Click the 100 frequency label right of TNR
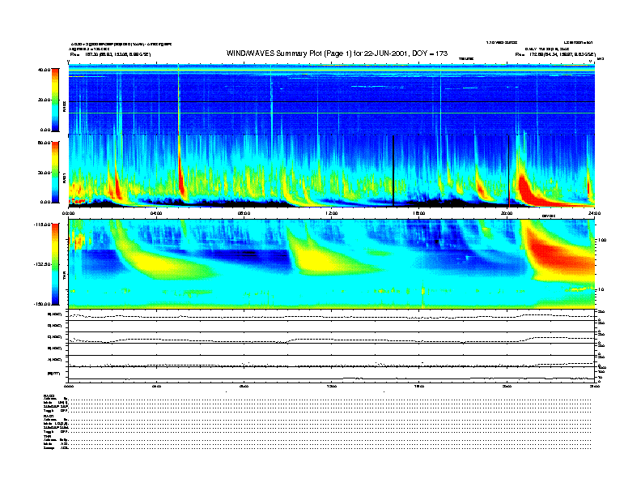Screen dimensions: 641x496 click(x=601, y=240)
